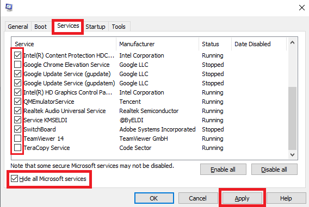Screen dimensions: 309x207
Task: Disable the QMEmulatorService checkbox
Action: [x=18, y=102]
